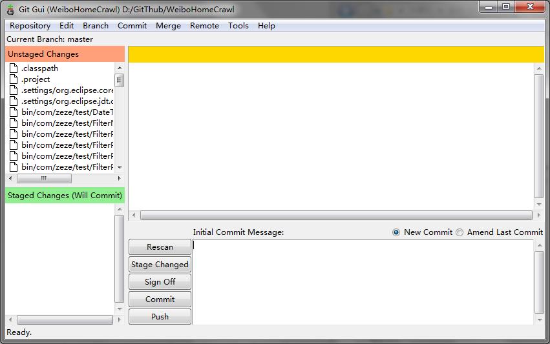
Task: Select the .classpath file name
Action: (39, 68)
